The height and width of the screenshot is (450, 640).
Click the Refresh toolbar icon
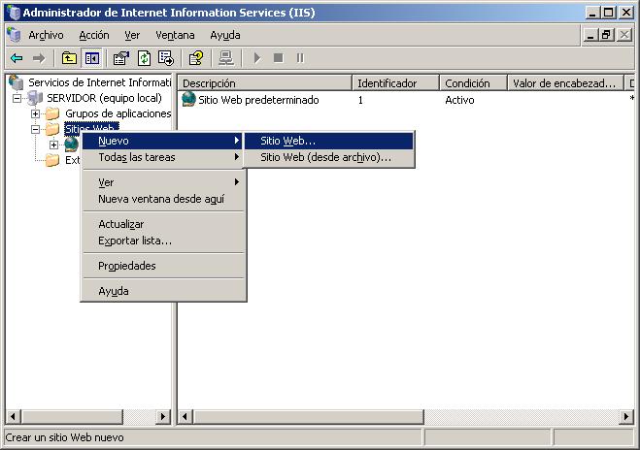144,58
